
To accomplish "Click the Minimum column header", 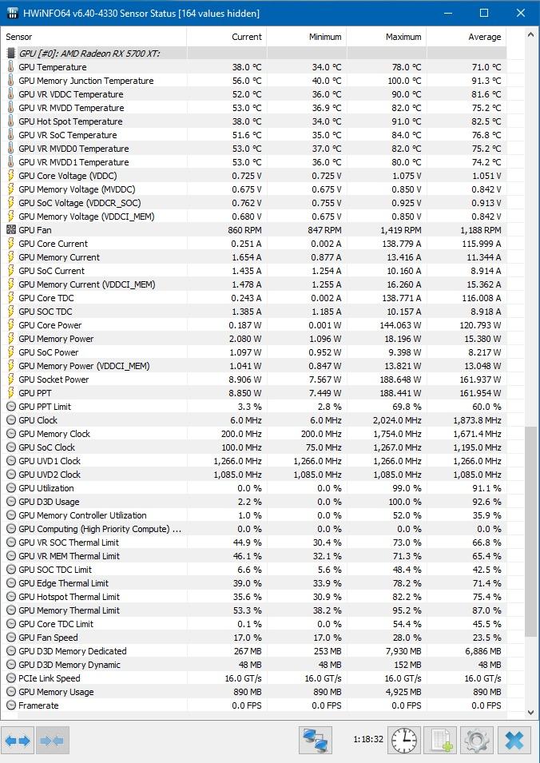I will point(307,37).
